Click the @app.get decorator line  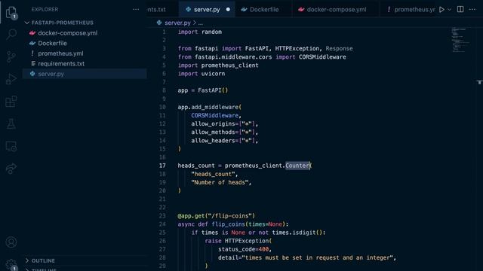(x=217, y=216)
